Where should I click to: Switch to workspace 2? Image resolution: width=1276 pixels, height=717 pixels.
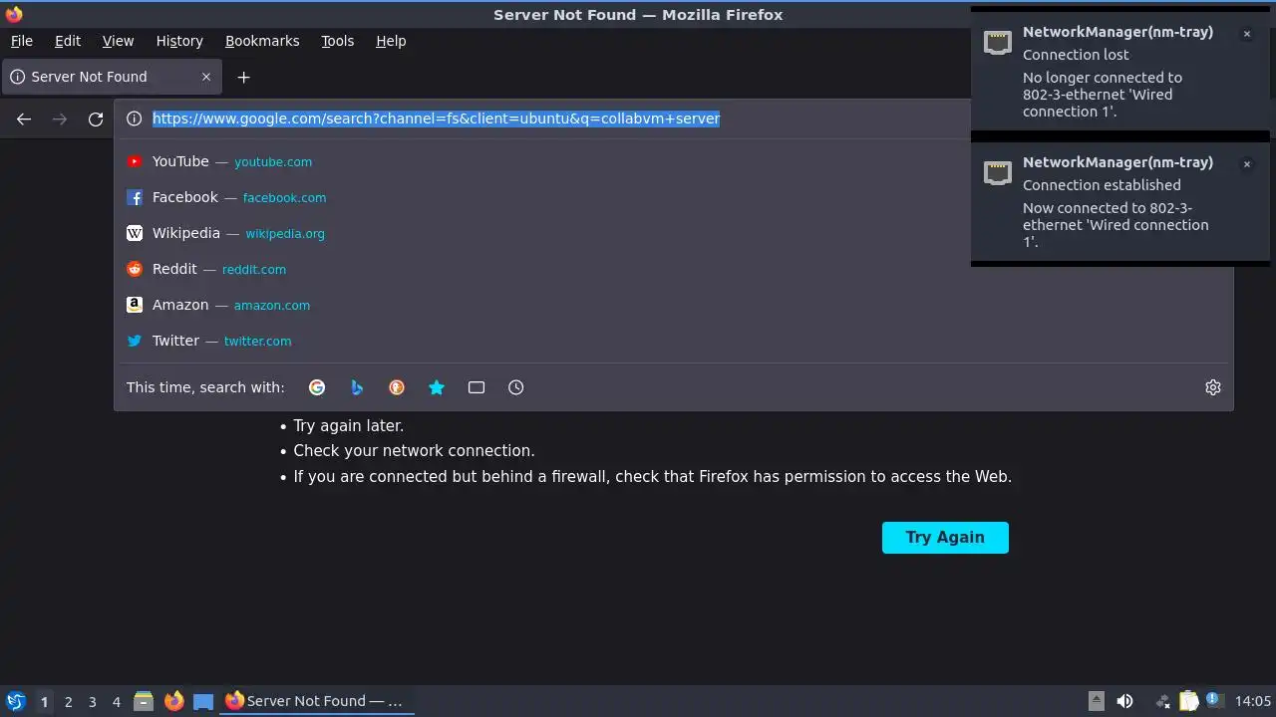[x=69, y=702]
